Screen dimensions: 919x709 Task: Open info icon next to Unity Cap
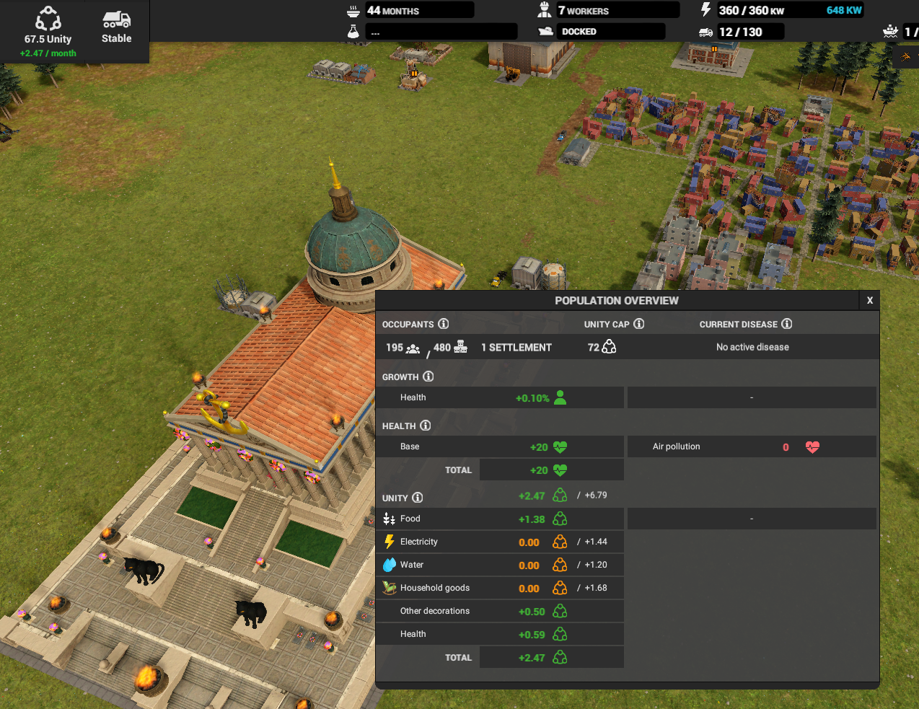tap(639, 324)
